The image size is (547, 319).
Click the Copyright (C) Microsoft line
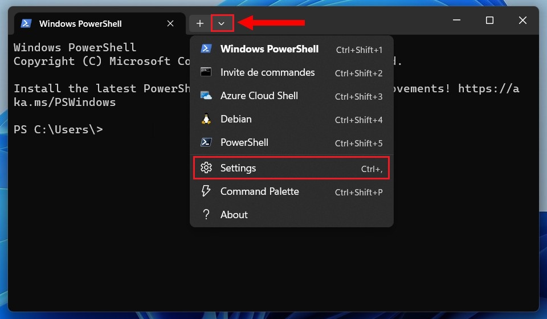coord(102,62)
